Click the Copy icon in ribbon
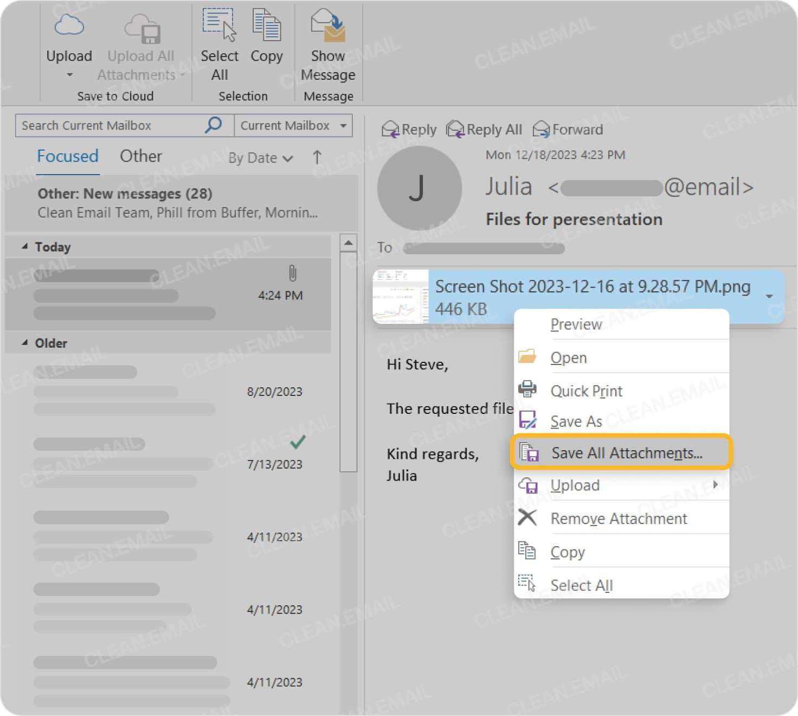This screenshot has width=798, height=716. coord(266,25)
